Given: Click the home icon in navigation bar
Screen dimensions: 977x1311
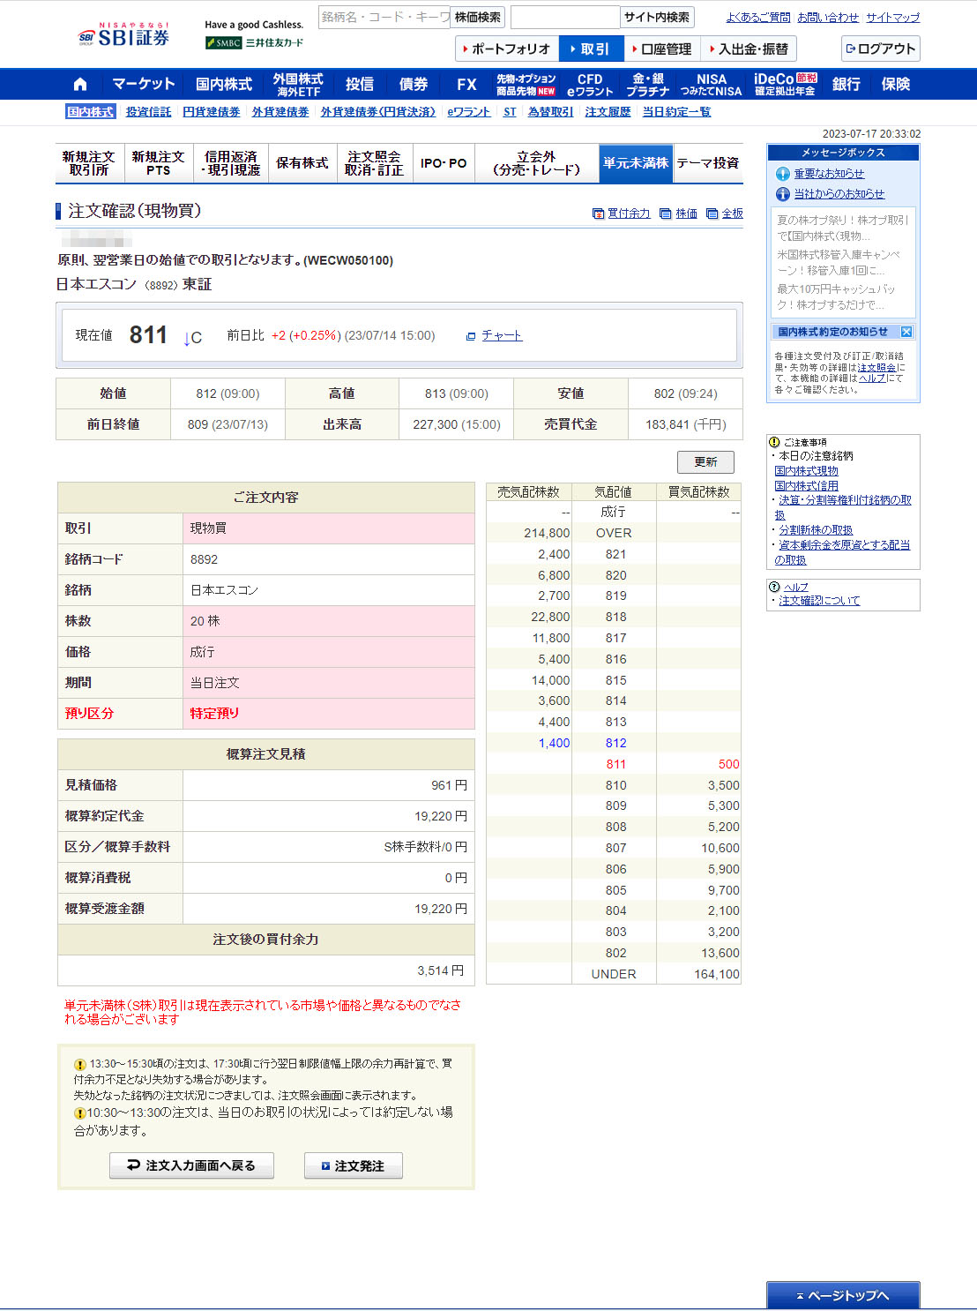Looking at the screenshot, I should click(80, 85).
